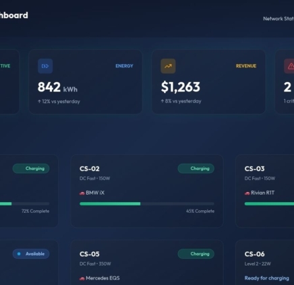Click the CS-02 station title
Screen dimensions: 294x285
(90, 168)
